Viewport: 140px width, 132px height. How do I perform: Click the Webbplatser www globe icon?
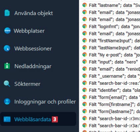[x=7, y=31]
